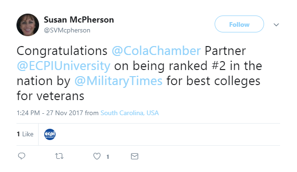Visit the @ECPIUniversity mention
297x172 pixels.
pyautogui.click(x=64, y=66)
